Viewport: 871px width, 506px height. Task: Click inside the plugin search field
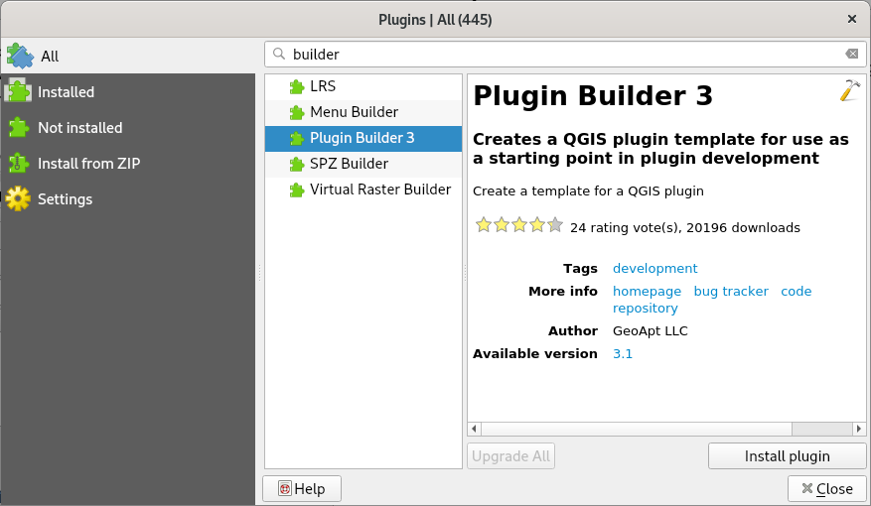(x=565, y=54)
